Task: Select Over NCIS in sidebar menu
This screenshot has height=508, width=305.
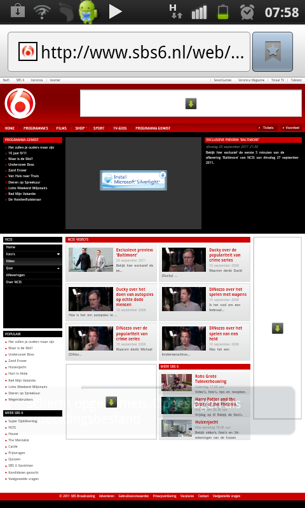Action: [32, 282]
